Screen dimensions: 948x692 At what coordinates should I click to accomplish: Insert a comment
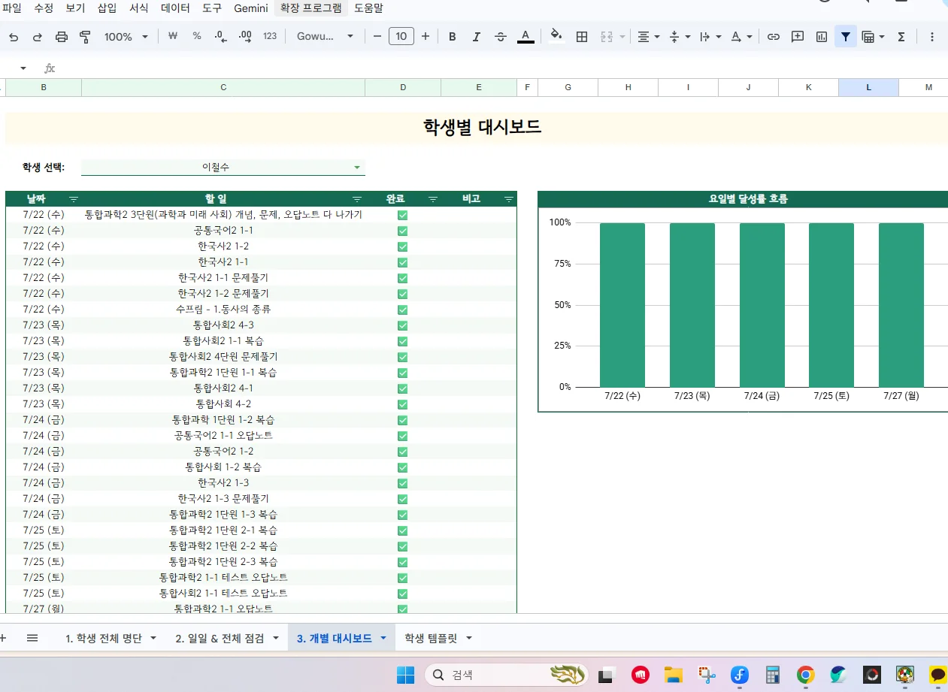[x=798, y=36]
